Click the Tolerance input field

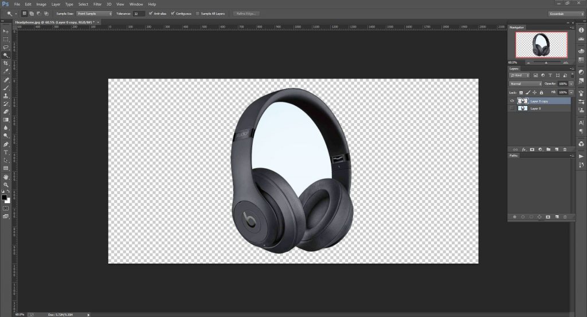[x=138, y=14]
